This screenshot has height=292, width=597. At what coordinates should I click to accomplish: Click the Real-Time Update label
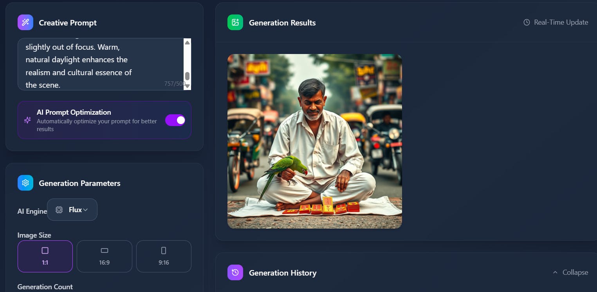click(561, 22)
